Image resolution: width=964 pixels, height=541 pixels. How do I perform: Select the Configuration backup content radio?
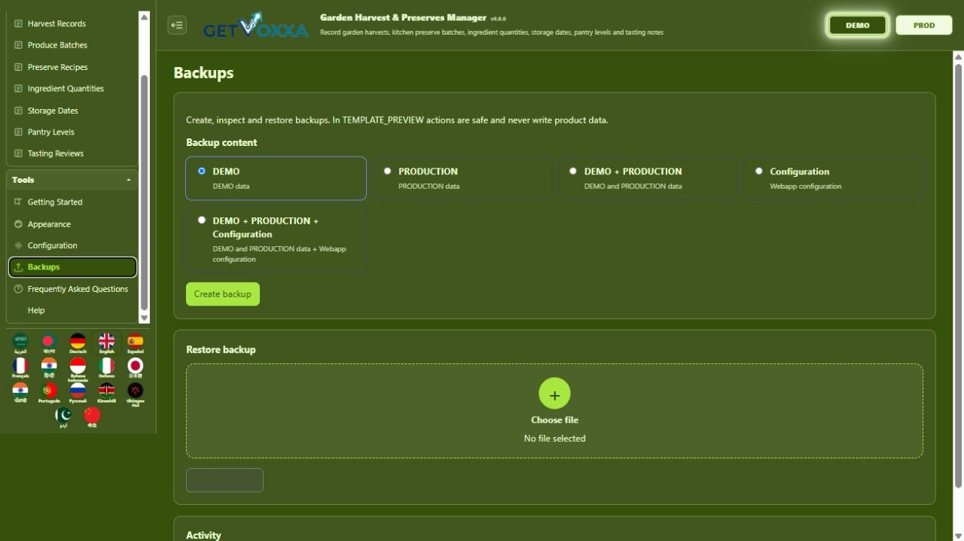tap(758, 171)
